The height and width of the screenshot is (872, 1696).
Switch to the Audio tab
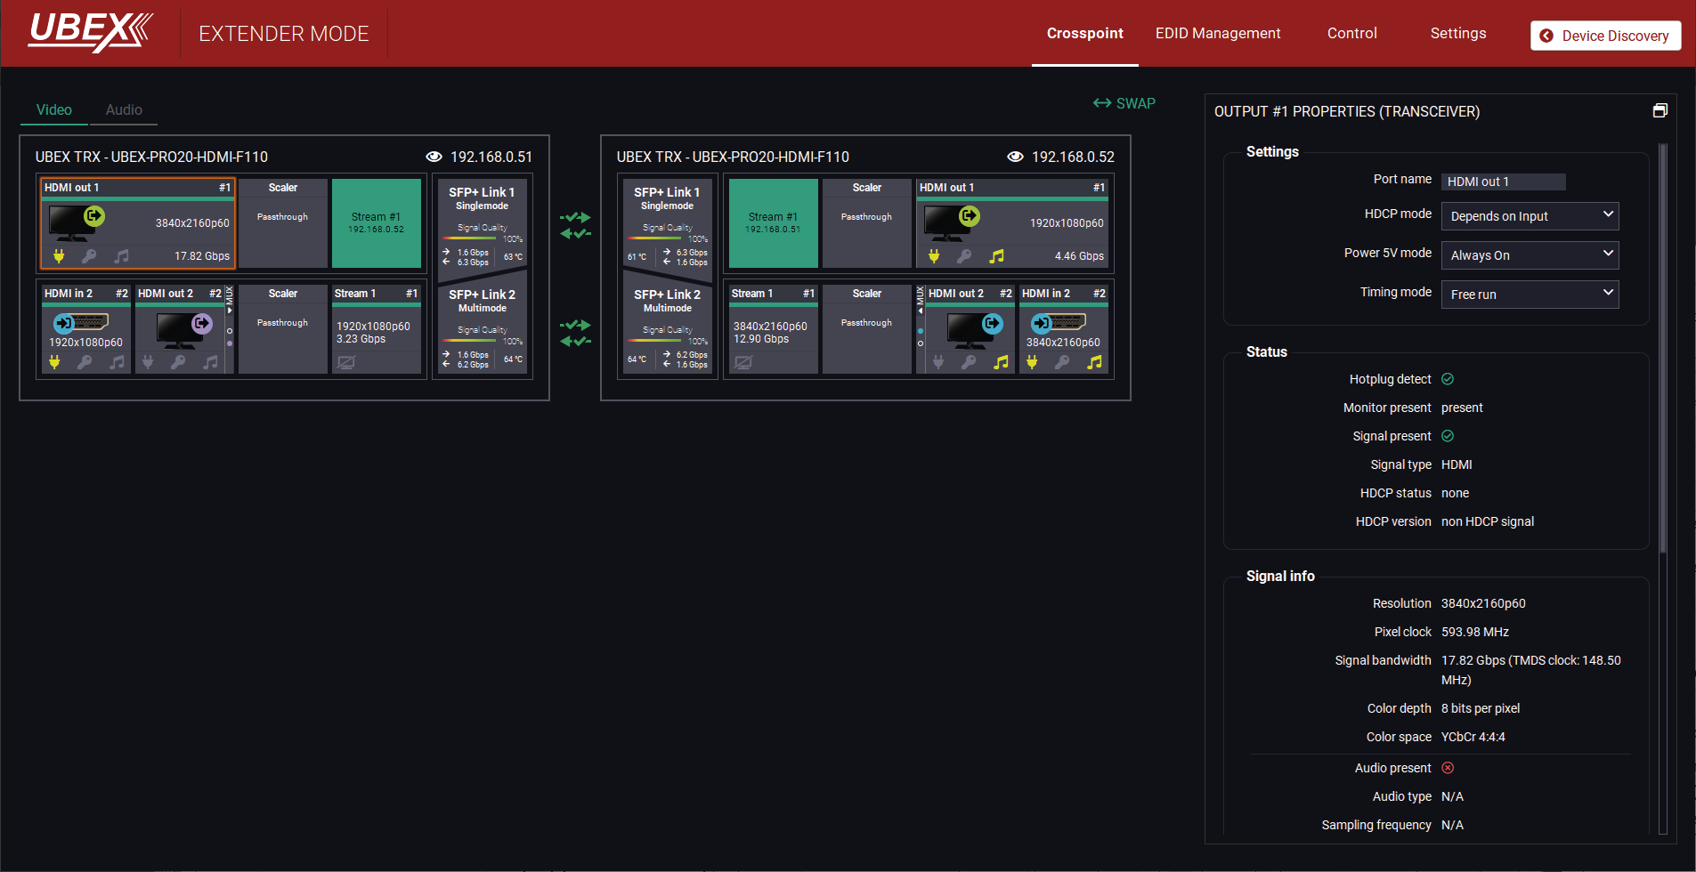click(x=124, y=109)
